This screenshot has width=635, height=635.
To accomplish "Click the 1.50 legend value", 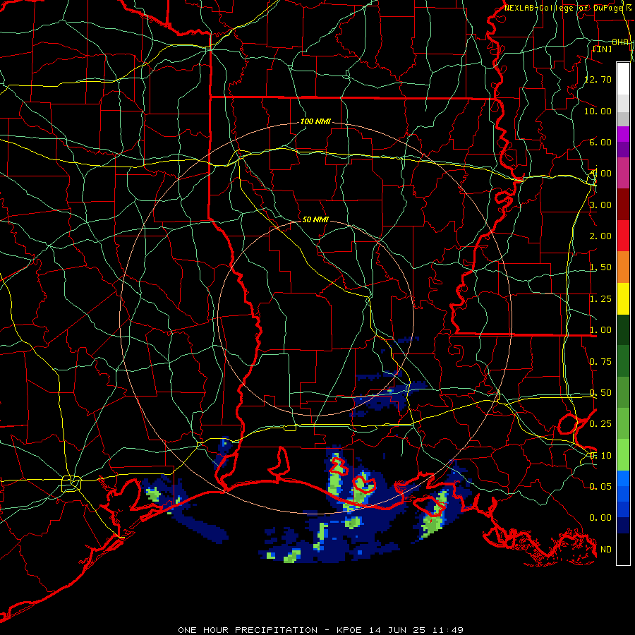I will tap(600, 267).
